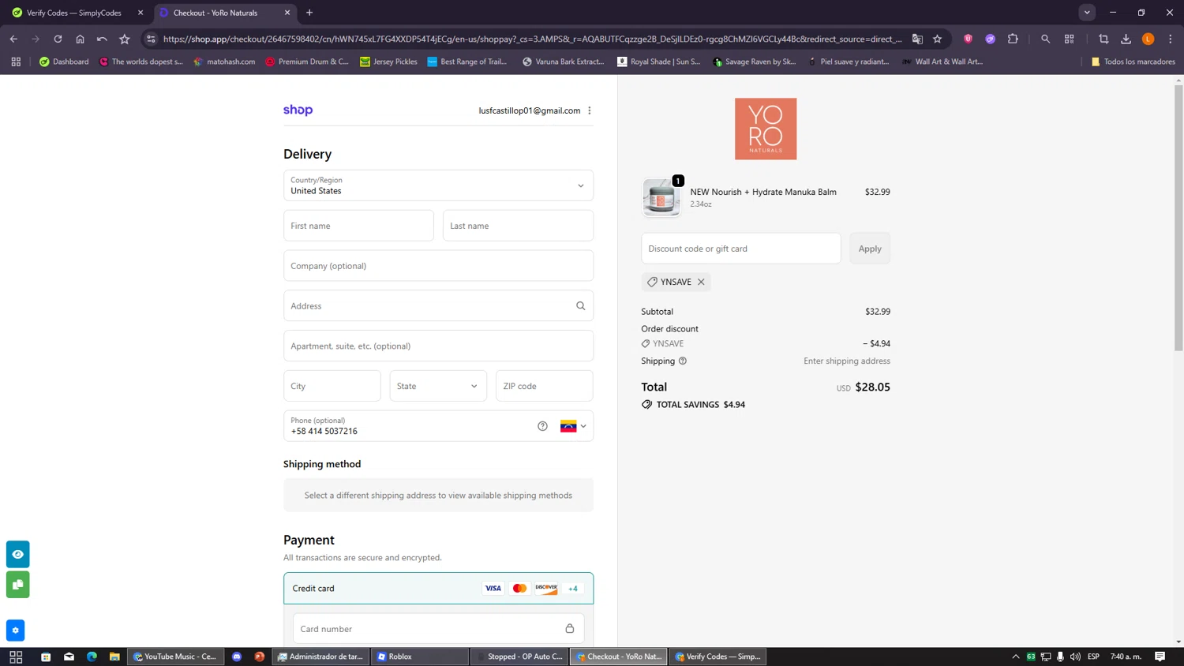Open the Country/Region dropdown
Image resolution: width=1184 pixels, height=666 pixels.
point(438,185)
